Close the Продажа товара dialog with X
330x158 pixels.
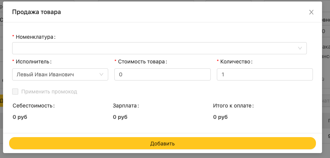(x=311, y=12)
